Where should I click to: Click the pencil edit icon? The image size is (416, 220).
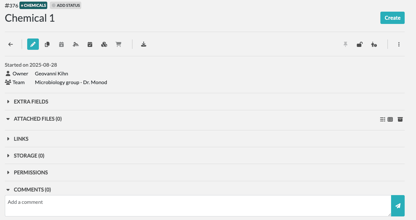33,44
